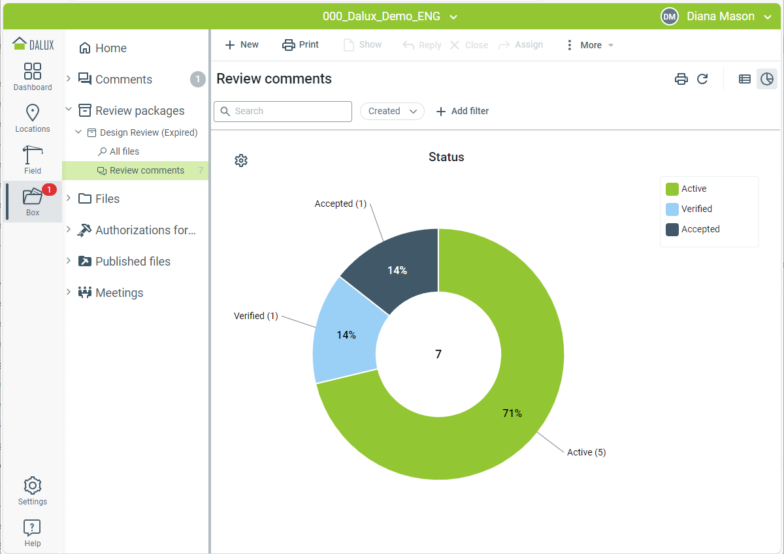784x554 pixels.
Task: Go to Locations in the sidebar
Action: point(33,118)
